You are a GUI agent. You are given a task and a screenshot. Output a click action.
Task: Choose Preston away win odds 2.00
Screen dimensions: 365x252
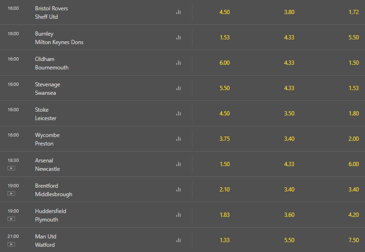click(x=354, y=138)
